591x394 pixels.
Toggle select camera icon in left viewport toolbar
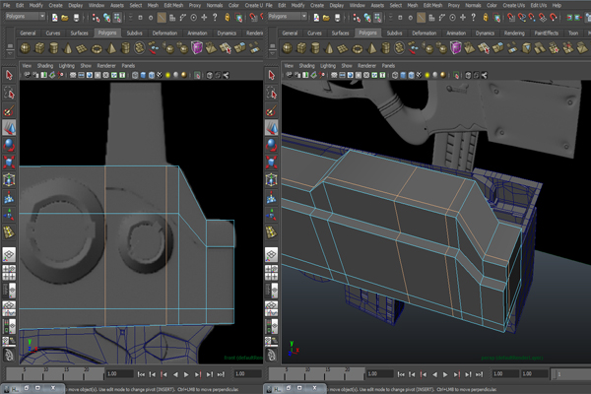[27, 75]
